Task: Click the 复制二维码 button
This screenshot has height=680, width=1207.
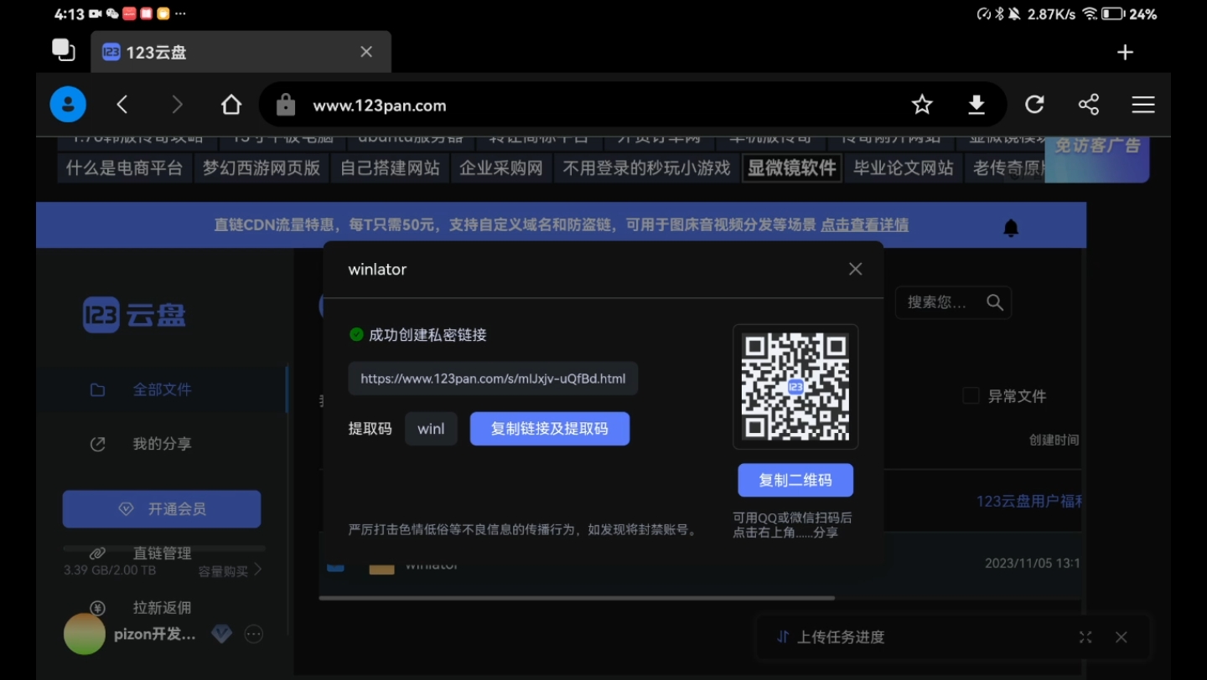Action: 795,480
